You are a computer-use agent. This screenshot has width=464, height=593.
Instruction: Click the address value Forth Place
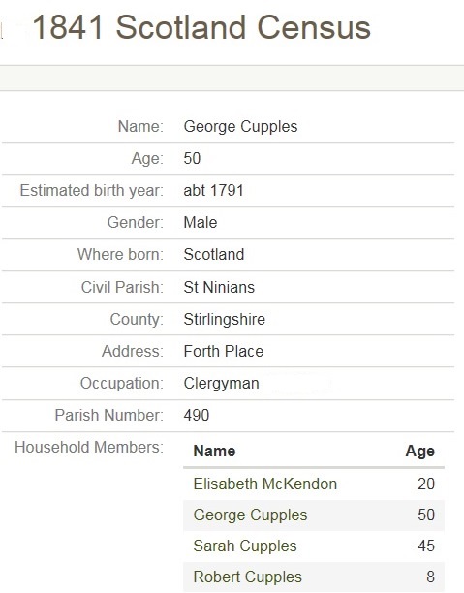[x=224, y=352]
